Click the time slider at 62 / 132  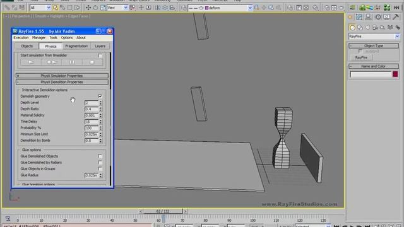(x=163, y=211)
